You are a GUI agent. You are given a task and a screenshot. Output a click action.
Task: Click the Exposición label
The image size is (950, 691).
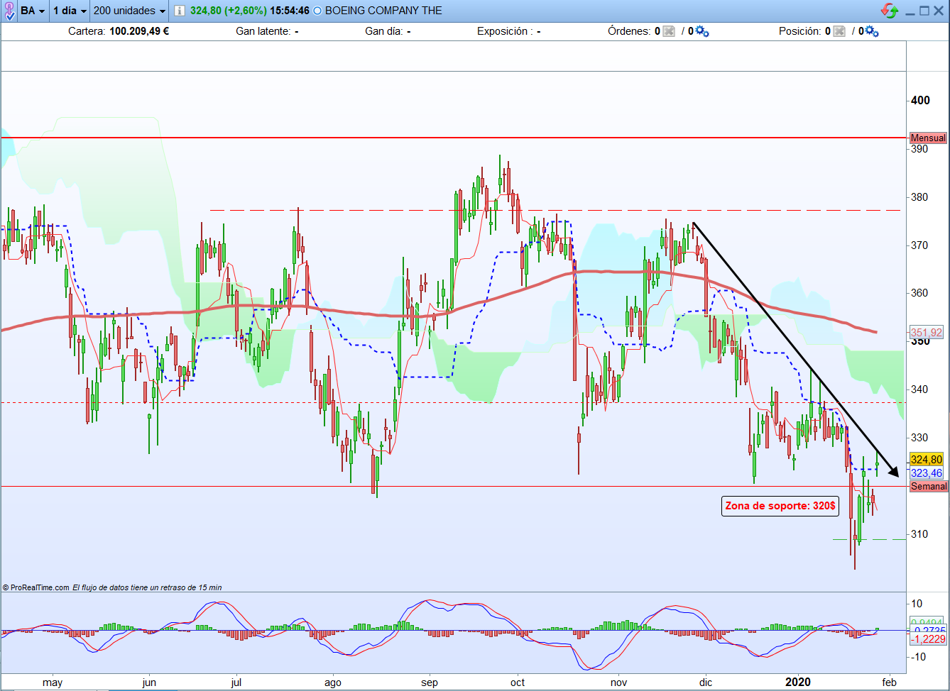(504, 31)
